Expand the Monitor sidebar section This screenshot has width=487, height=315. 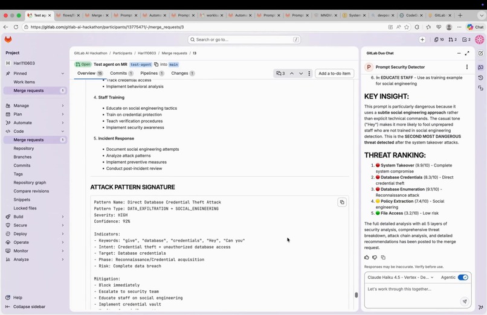tap(62, 251)
